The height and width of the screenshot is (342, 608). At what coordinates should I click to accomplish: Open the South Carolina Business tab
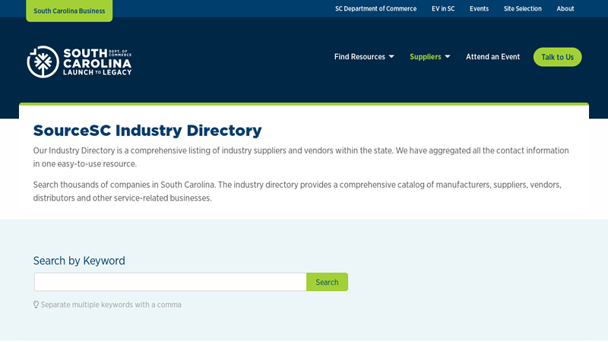[x=69, y=11]
